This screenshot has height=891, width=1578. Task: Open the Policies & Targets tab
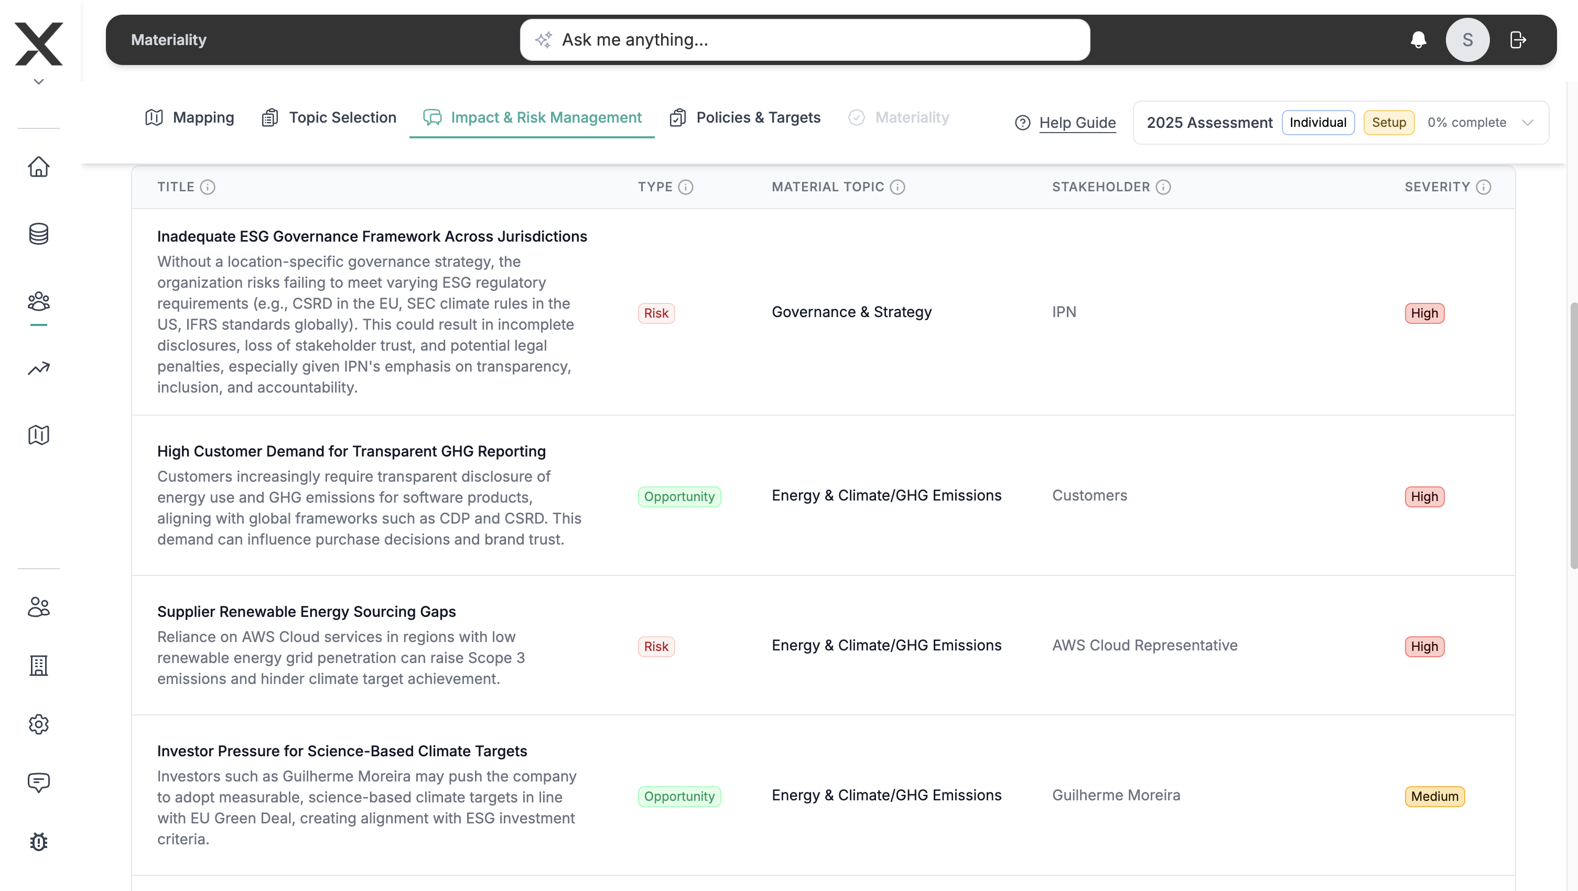coord(744,117)
